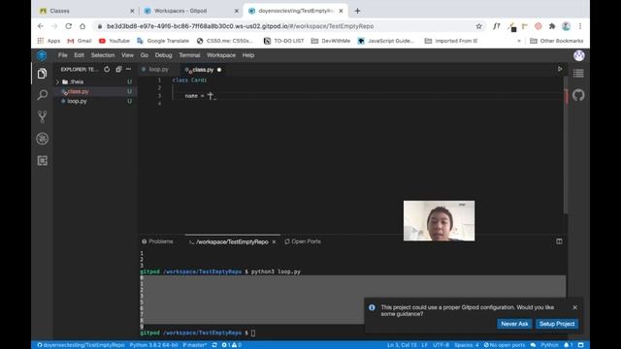Screen dimensions: 621x349
Task: Go back in browser history
Action: pos(41,26)
